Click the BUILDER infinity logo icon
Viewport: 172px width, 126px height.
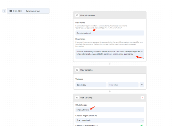tap(11, 11)
